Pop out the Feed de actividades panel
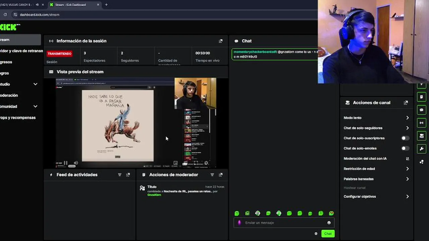The image size is (429, 241). tap(128, 175)
